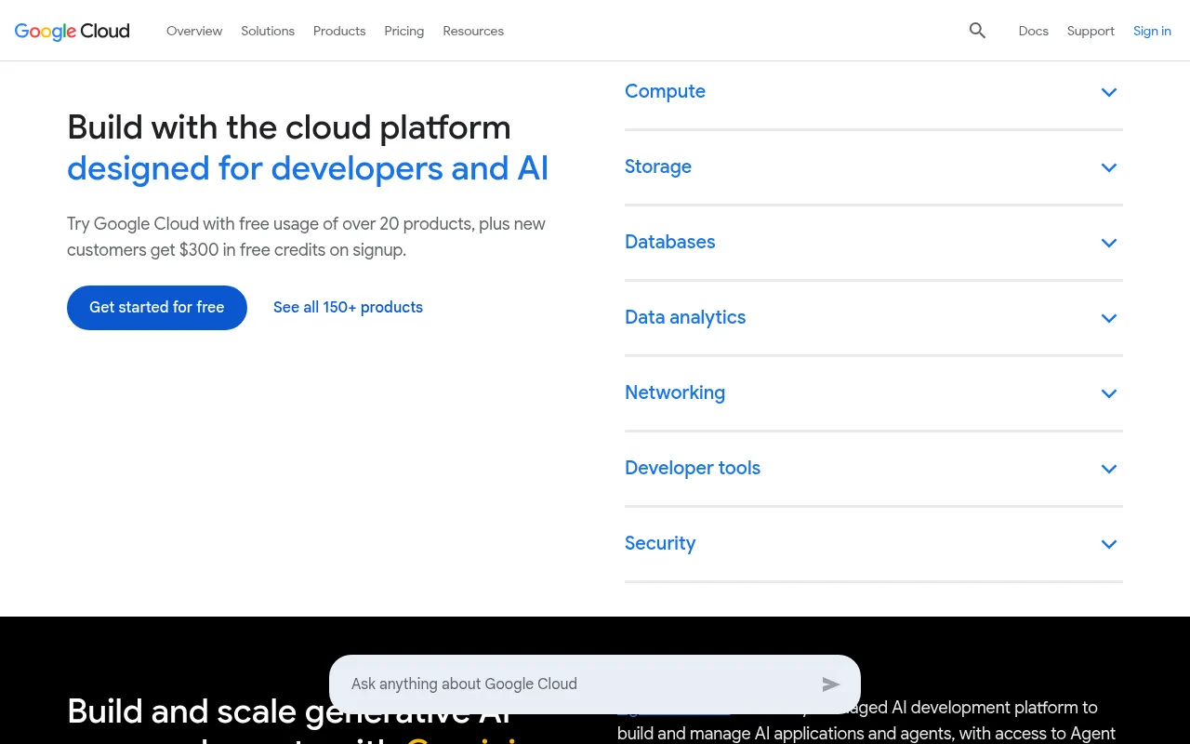This screenshot has height=744, width=1190.
Task: Open the Overview menu
Action: pos(194,31)
